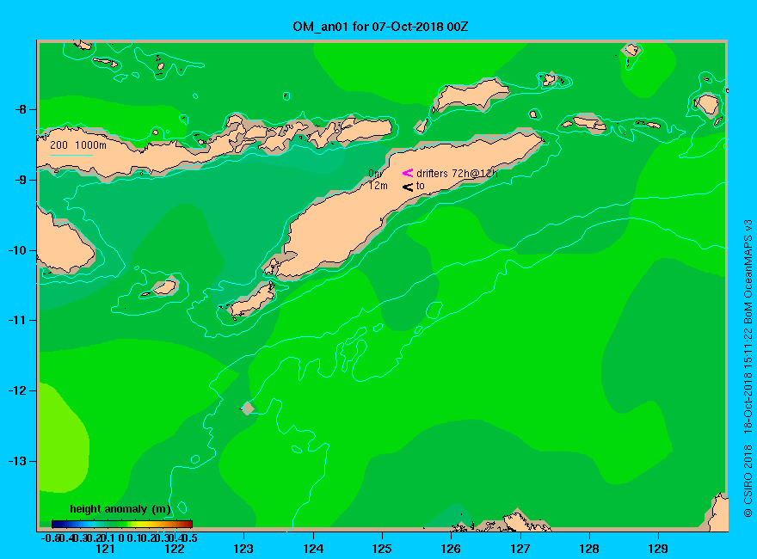Click the 'height anomaly (m)' label
The image size is (757, 559).
pos(120,509)
